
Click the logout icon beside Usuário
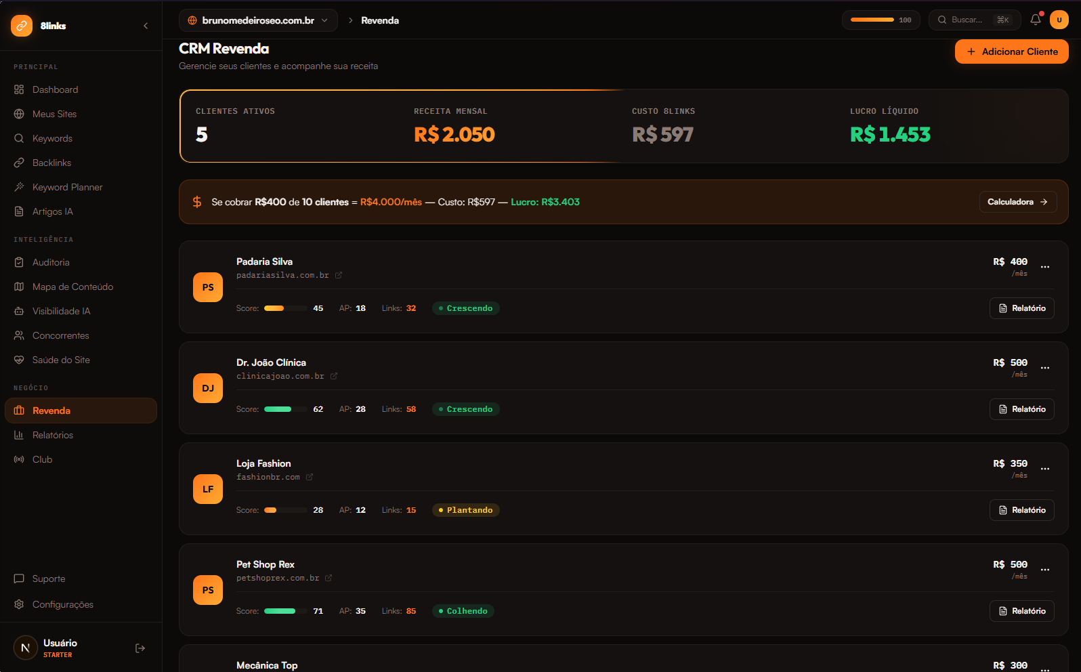pyautogui.click(x=140, y=648)
